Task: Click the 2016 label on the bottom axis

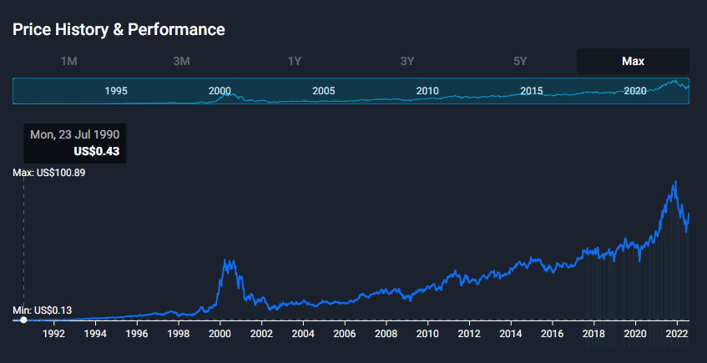Action: click(552, 335)
